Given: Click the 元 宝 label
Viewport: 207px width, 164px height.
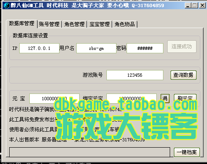Looking at the screenshot, I should (18, 99).
